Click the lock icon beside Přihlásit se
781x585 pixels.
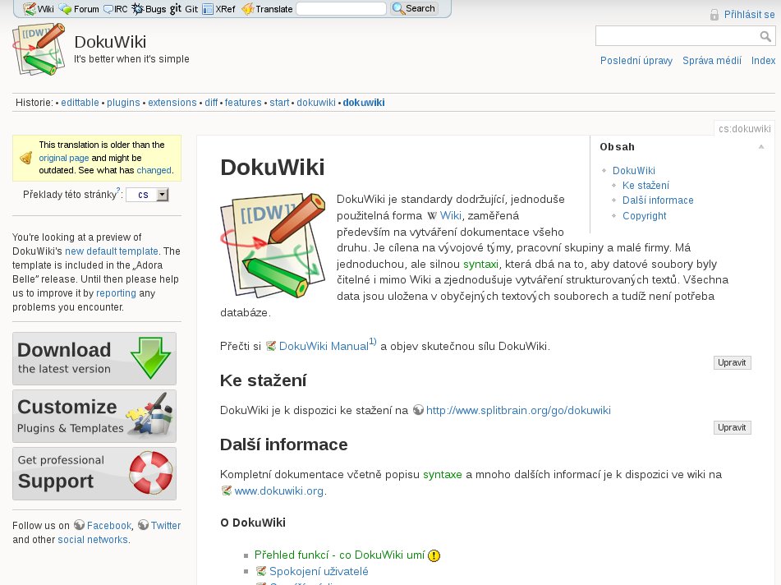pyautogui.click(x=714, y=15)
